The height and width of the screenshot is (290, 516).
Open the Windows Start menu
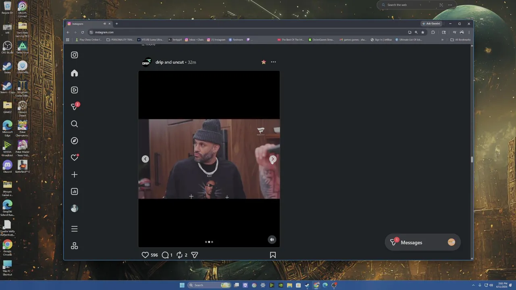[182, 285]
